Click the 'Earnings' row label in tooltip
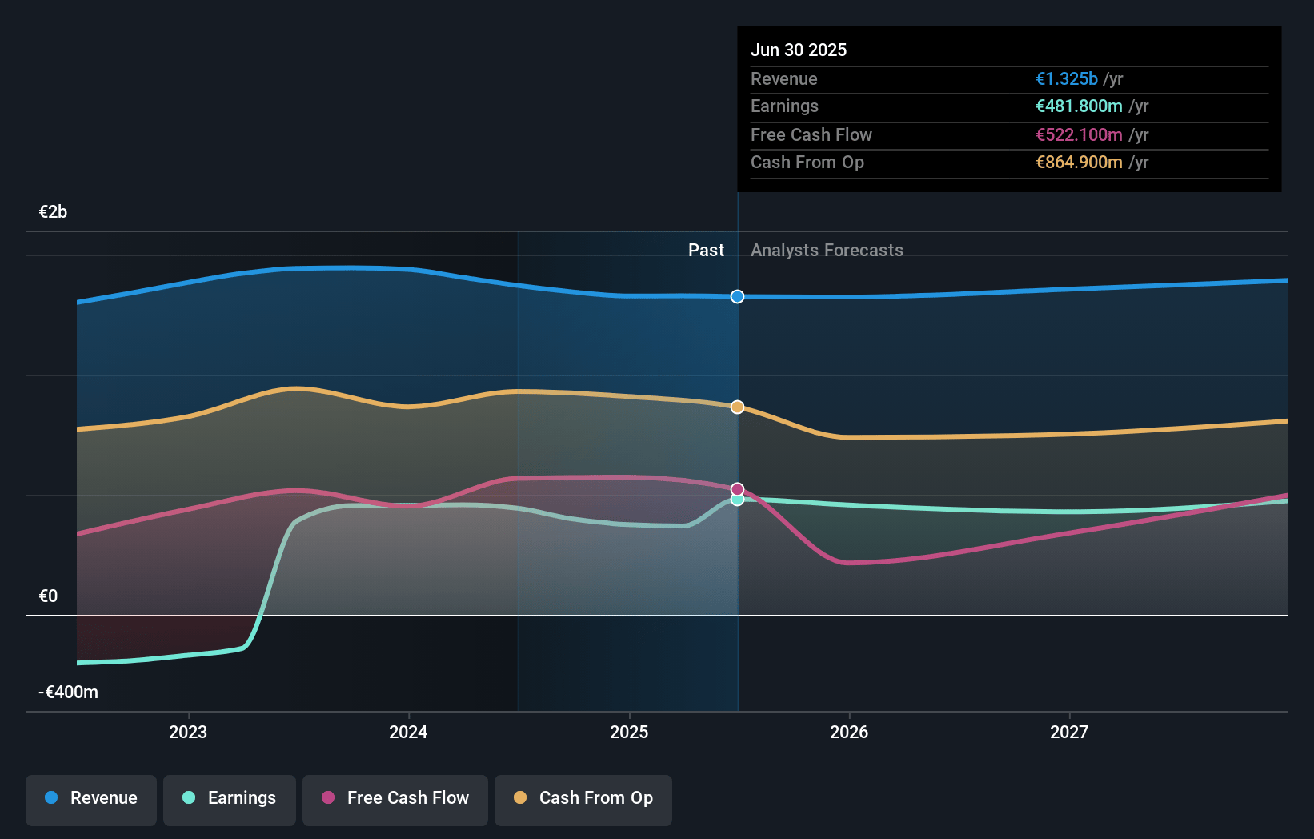Viewport: 1314px width, 839px height. coord(784,106)
